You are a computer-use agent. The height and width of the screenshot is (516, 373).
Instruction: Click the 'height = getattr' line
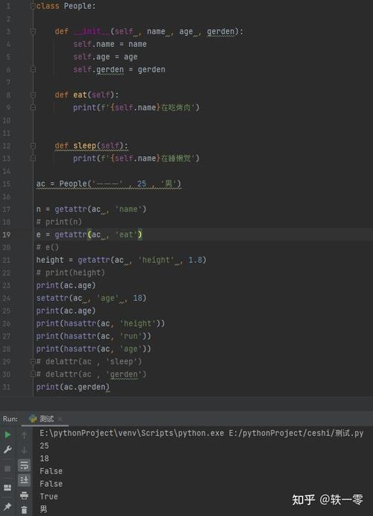point(122,260)
